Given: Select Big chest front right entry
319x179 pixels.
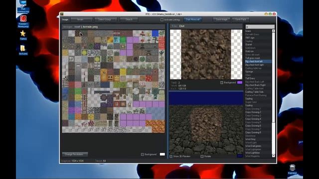Looking at the screenshot, I should 258,65.
